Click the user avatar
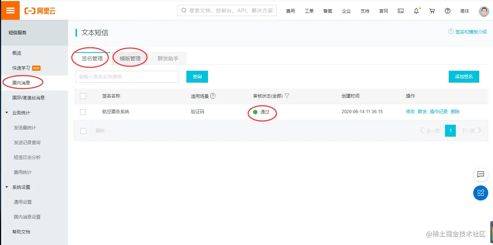Screen dimensions: 493x245 click(484, 11)
